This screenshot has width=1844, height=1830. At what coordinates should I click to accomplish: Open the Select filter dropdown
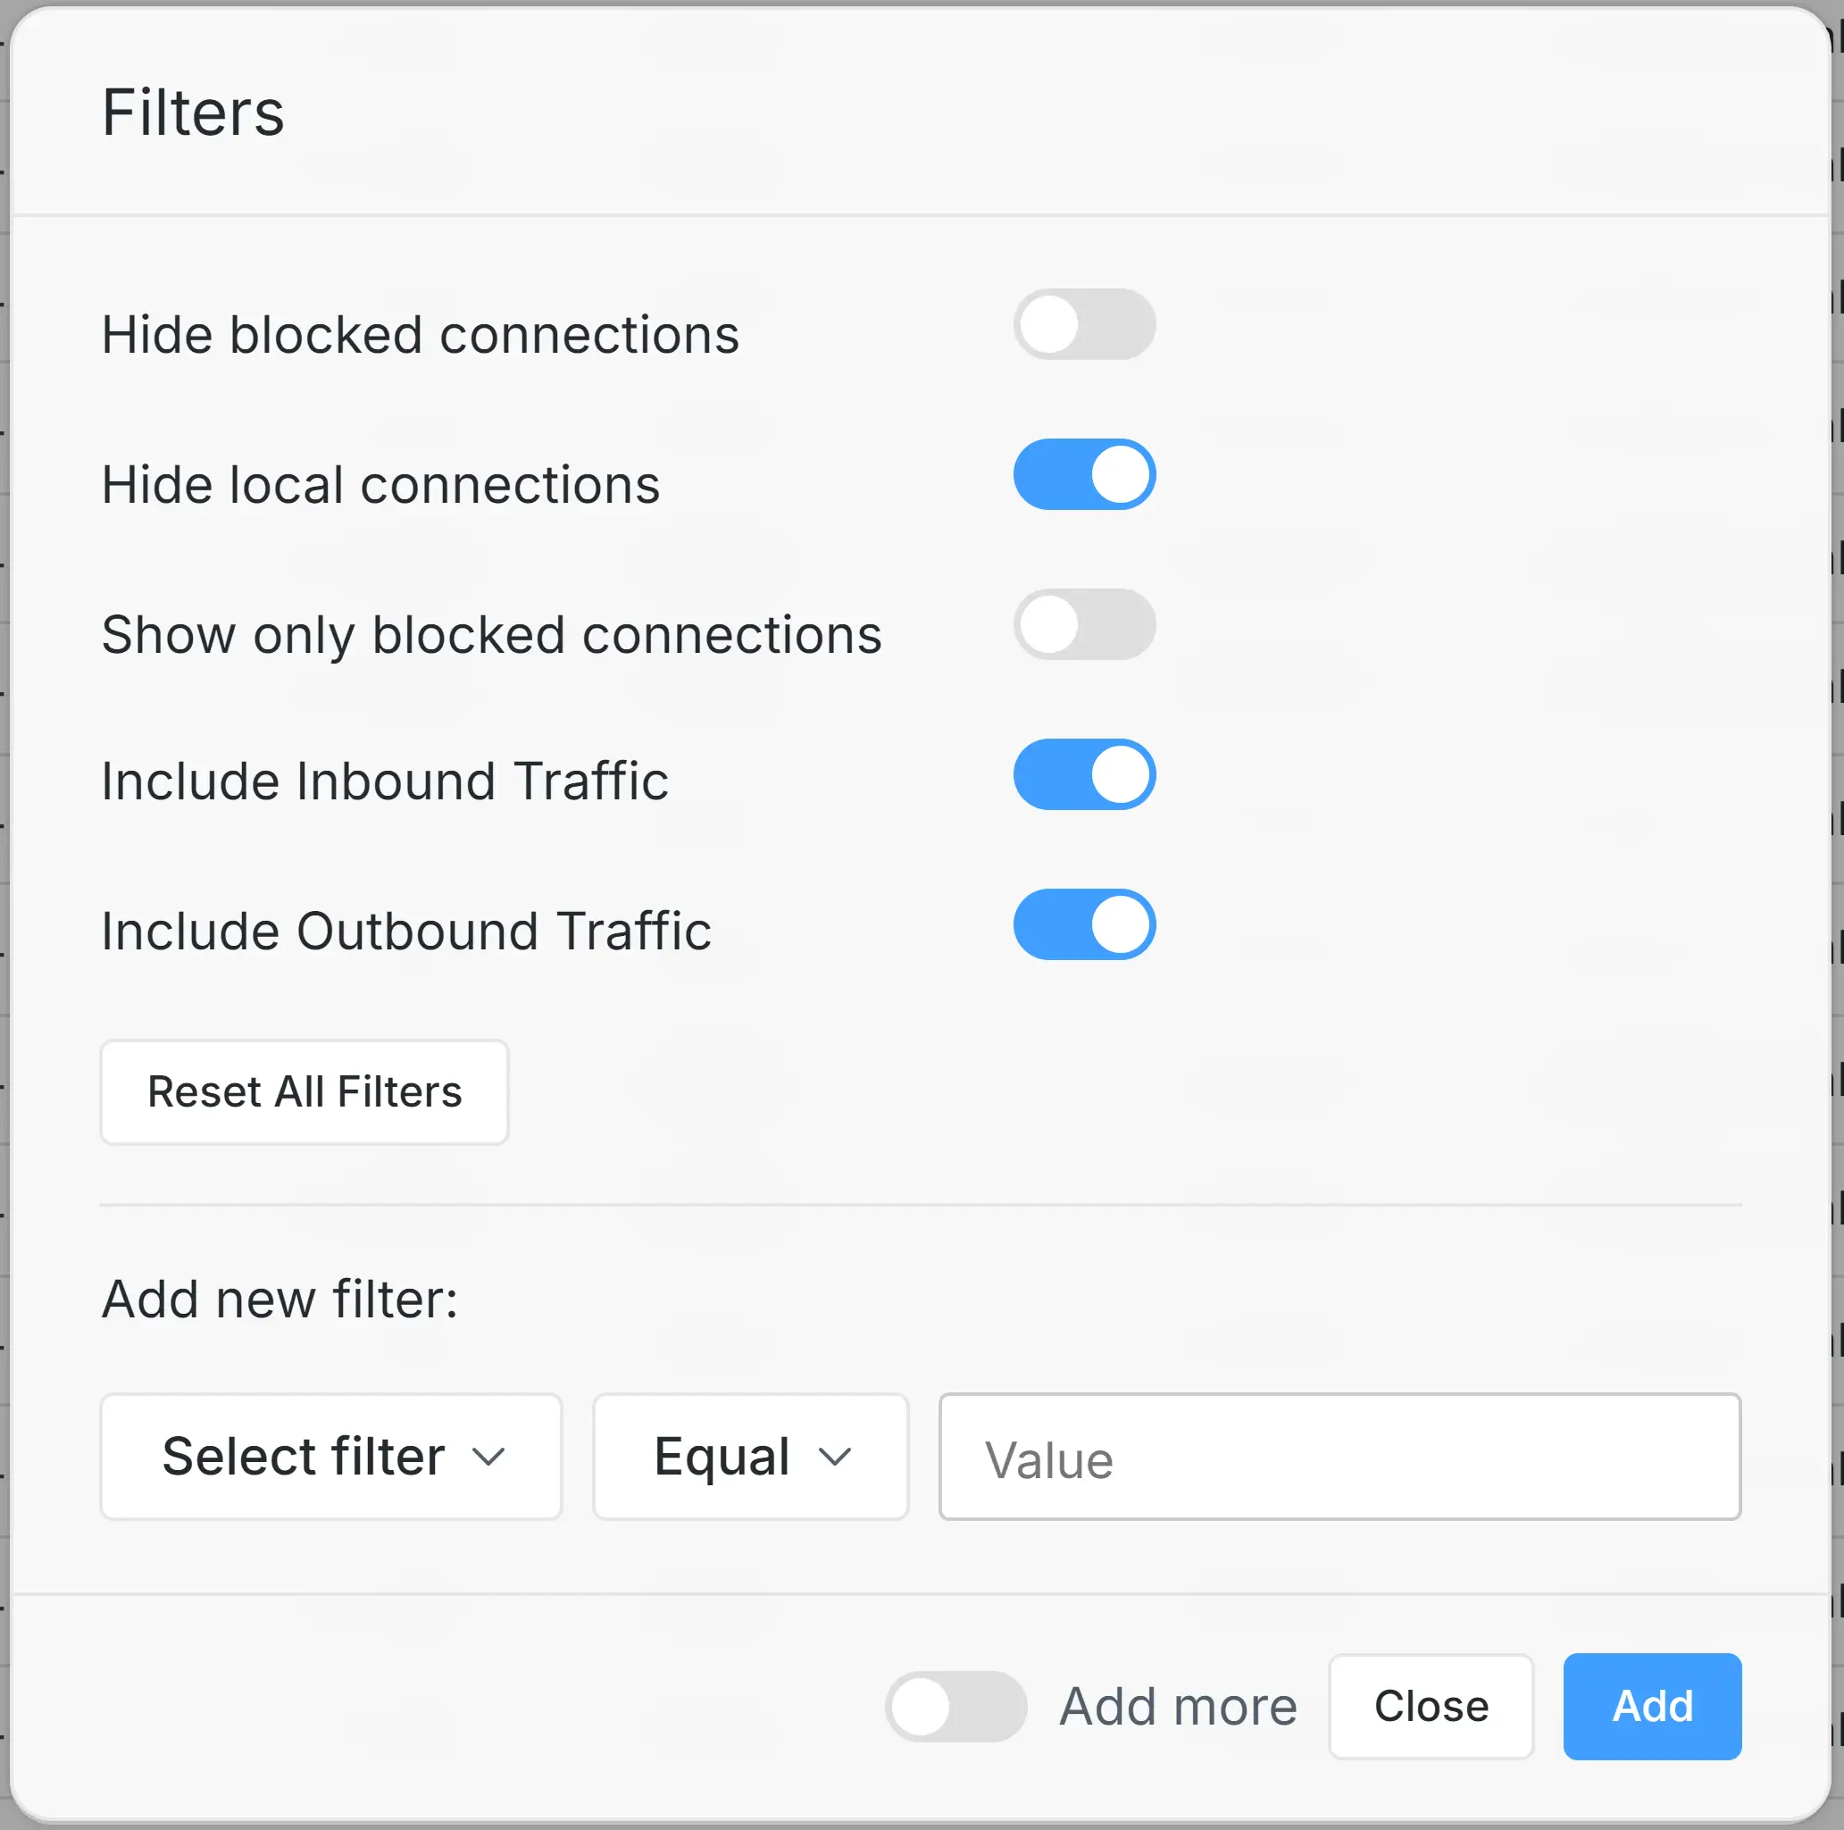[x=330, y=1457]
